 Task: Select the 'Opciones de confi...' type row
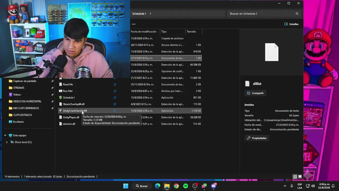(x=166, y=71)
